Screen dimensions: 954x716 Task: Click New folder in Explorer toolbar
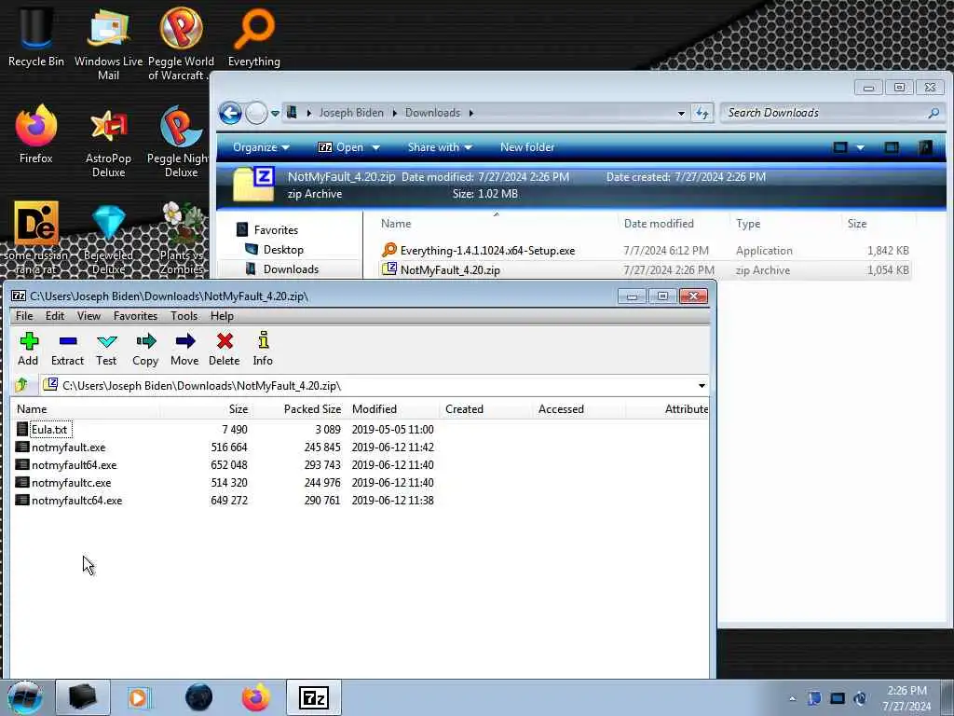point(527,147)
